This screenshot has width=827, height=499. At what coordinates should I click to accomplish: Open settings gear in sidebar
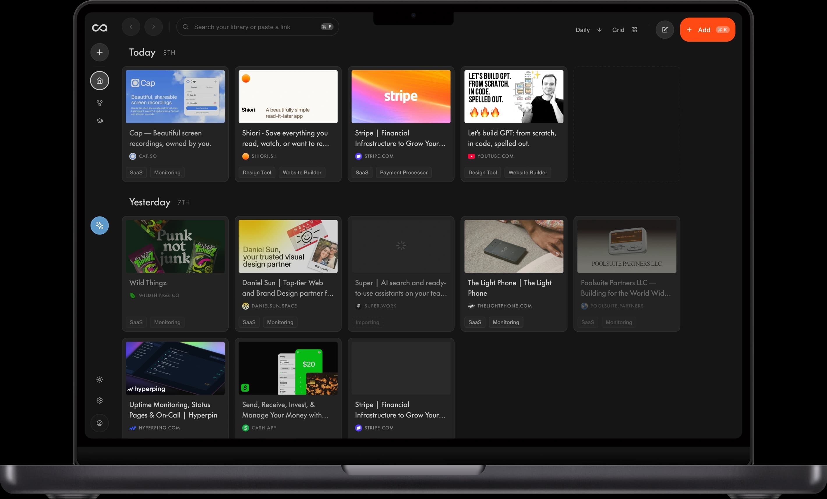pos(100,400)
